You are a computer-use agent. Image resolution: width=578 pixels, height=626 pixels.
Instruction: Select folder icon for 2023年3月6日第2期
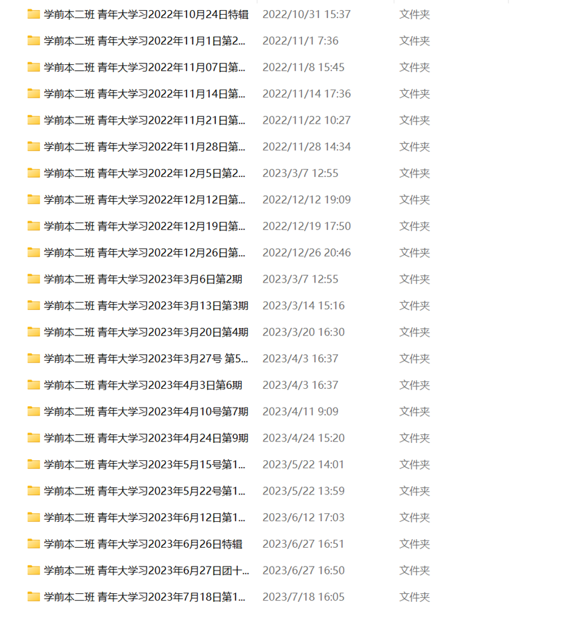pos(33,279)
